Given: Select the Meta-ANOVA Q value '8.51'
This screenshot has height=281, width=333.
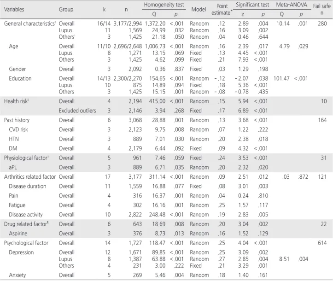Looking at the screenshot, I should click(x=284, y=259).
